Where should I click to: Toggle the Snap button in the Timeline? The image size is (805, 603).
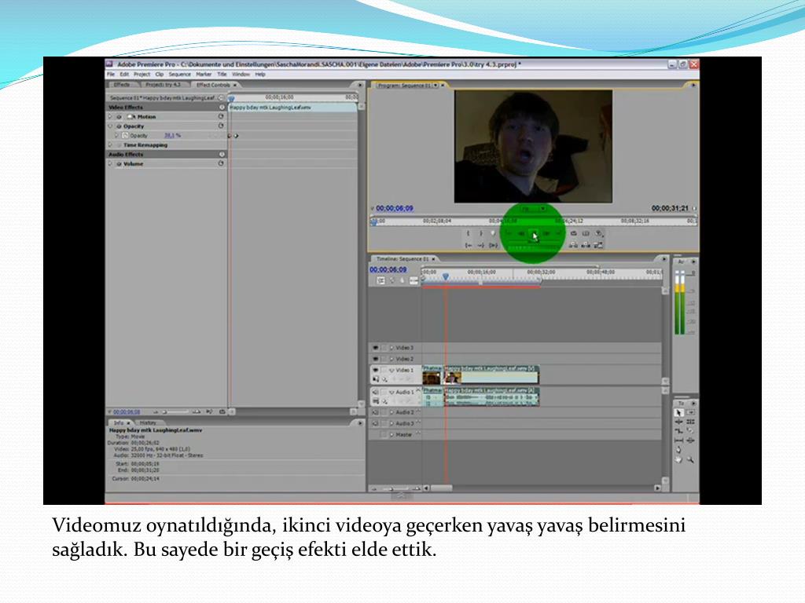(380, 280)
